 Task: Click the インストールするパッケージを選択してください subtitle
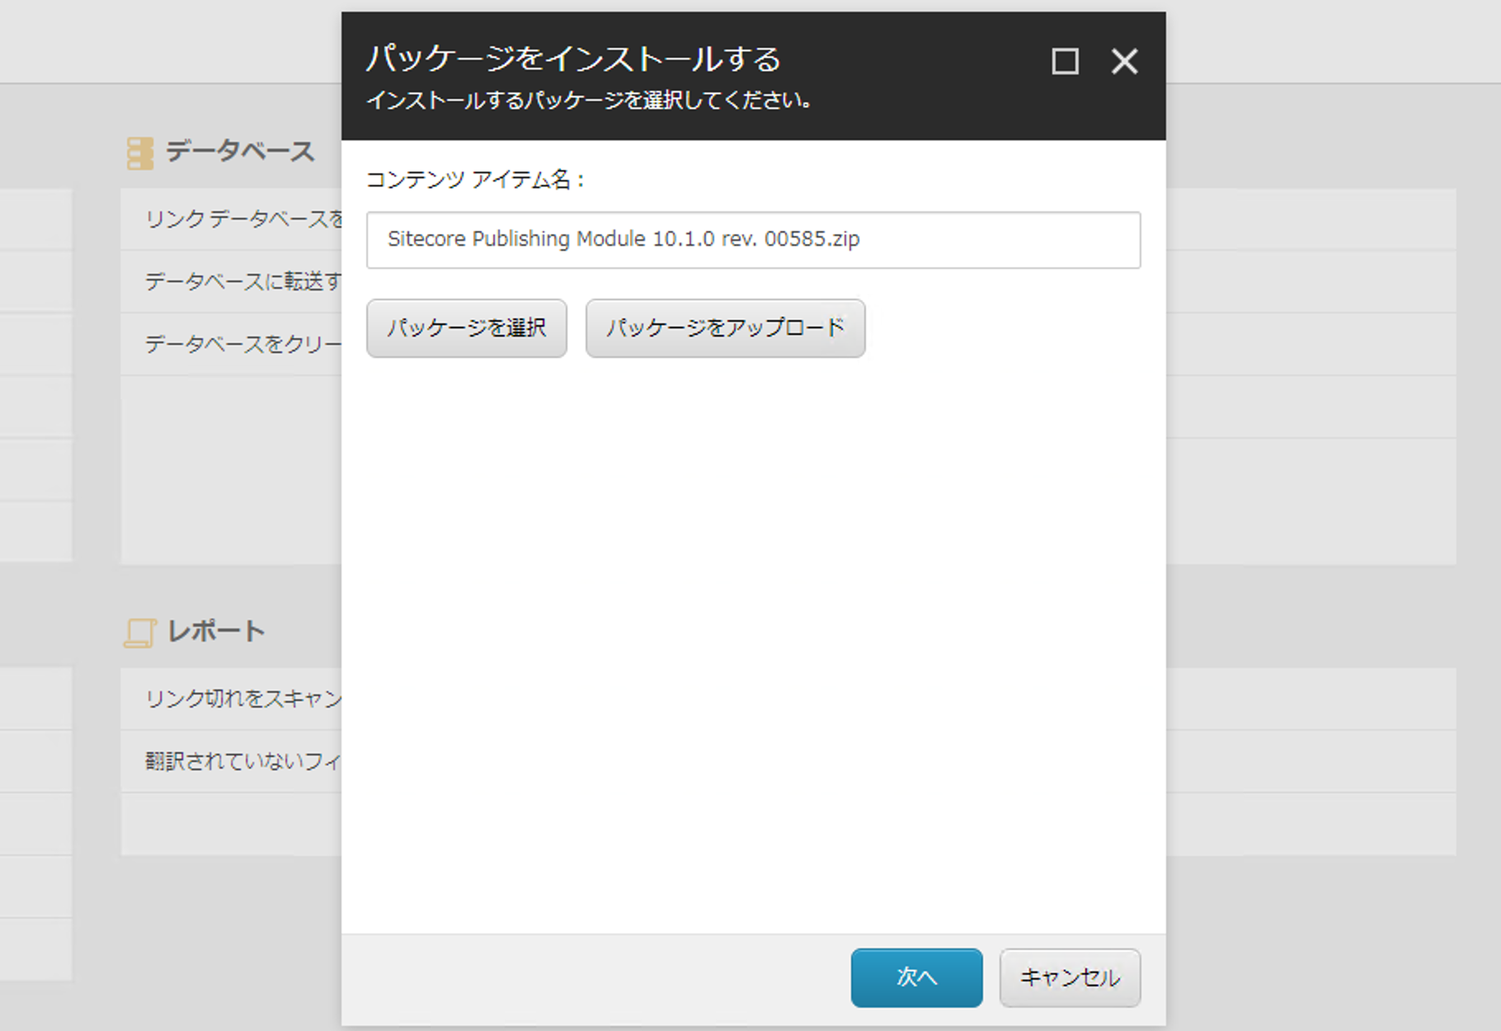[x=589, y=101]
